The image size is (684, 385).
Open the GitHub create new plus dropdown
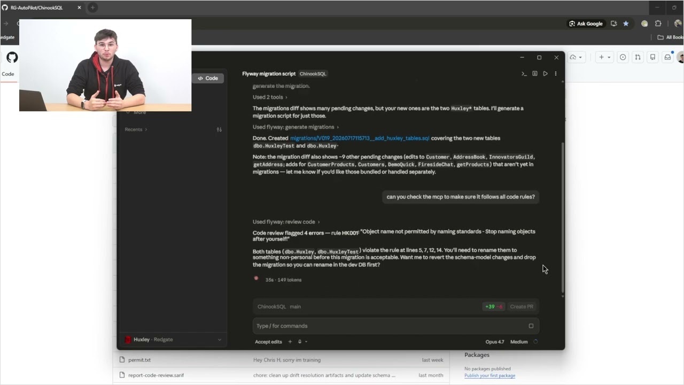pyautogui.click(x=604, y=57)
